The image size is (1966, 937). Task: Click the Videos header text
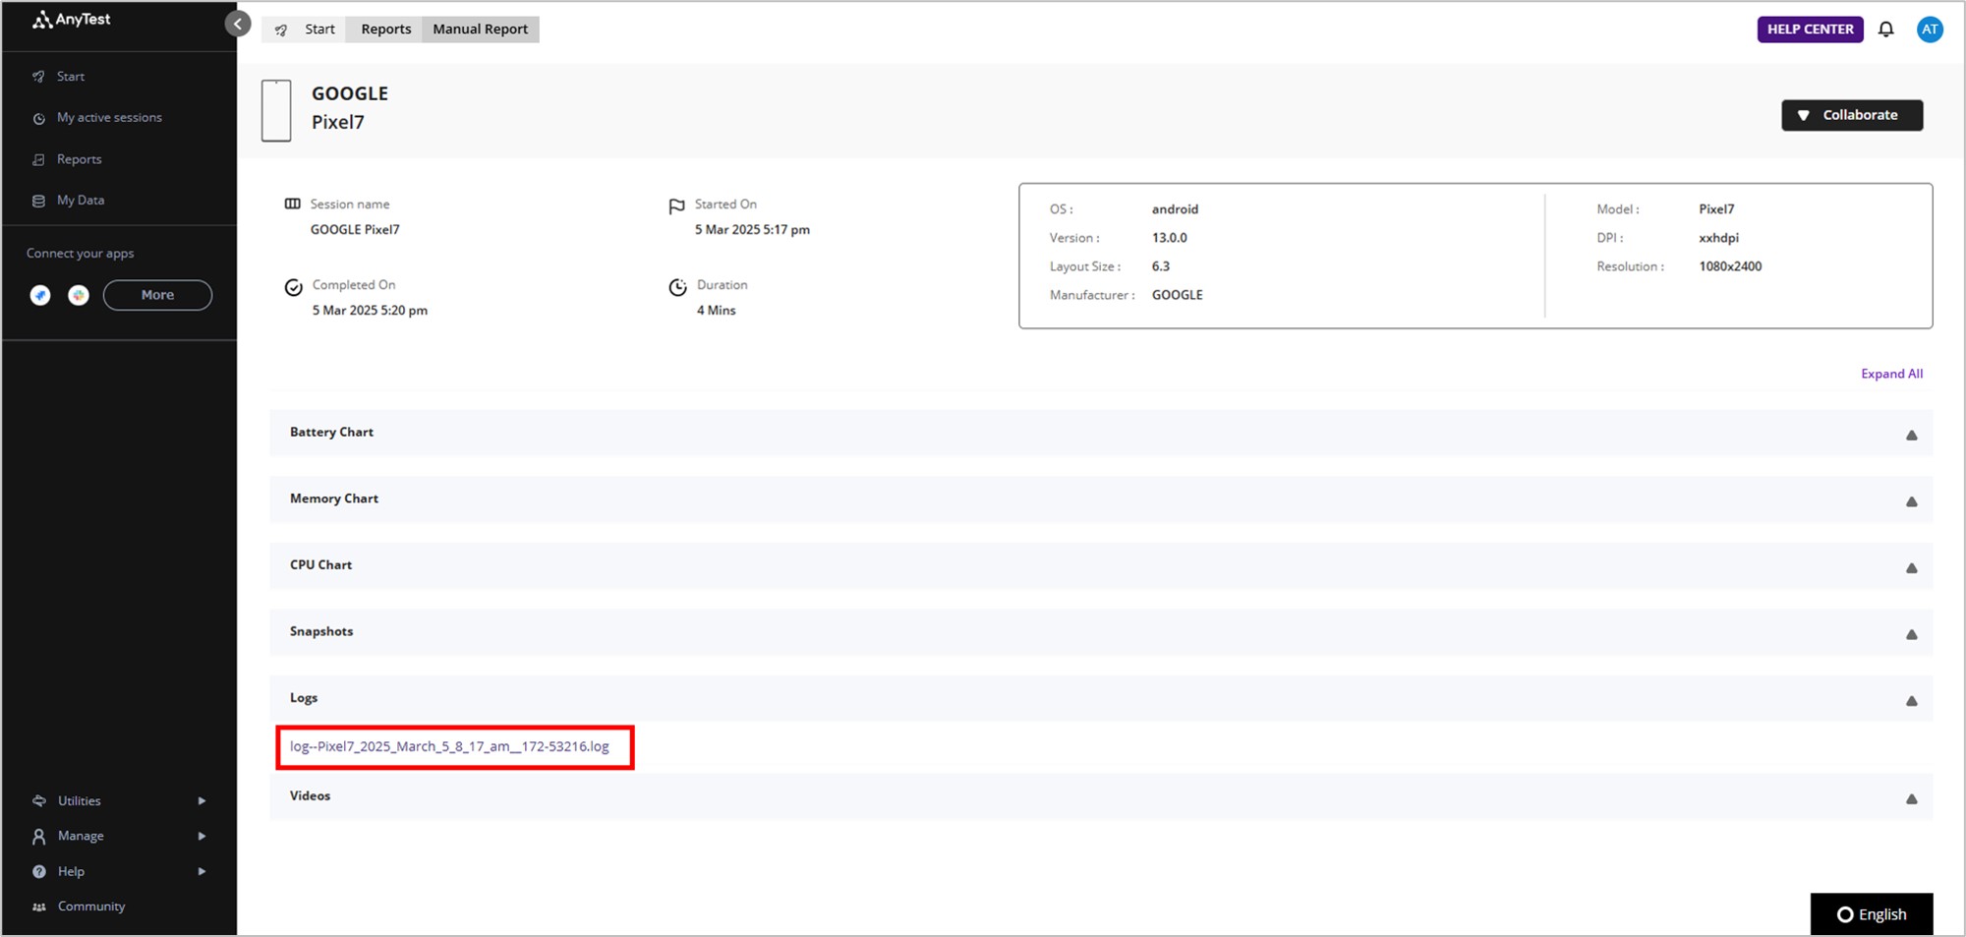point(310,795)
